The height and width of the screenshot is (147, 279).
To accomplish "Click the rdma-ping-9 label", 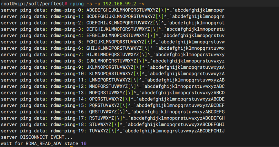I will pos(67,67).
